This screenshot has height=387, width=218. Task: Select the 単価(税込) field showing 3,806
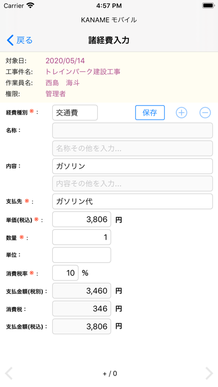pyautogui.click(x=82, y=219)
